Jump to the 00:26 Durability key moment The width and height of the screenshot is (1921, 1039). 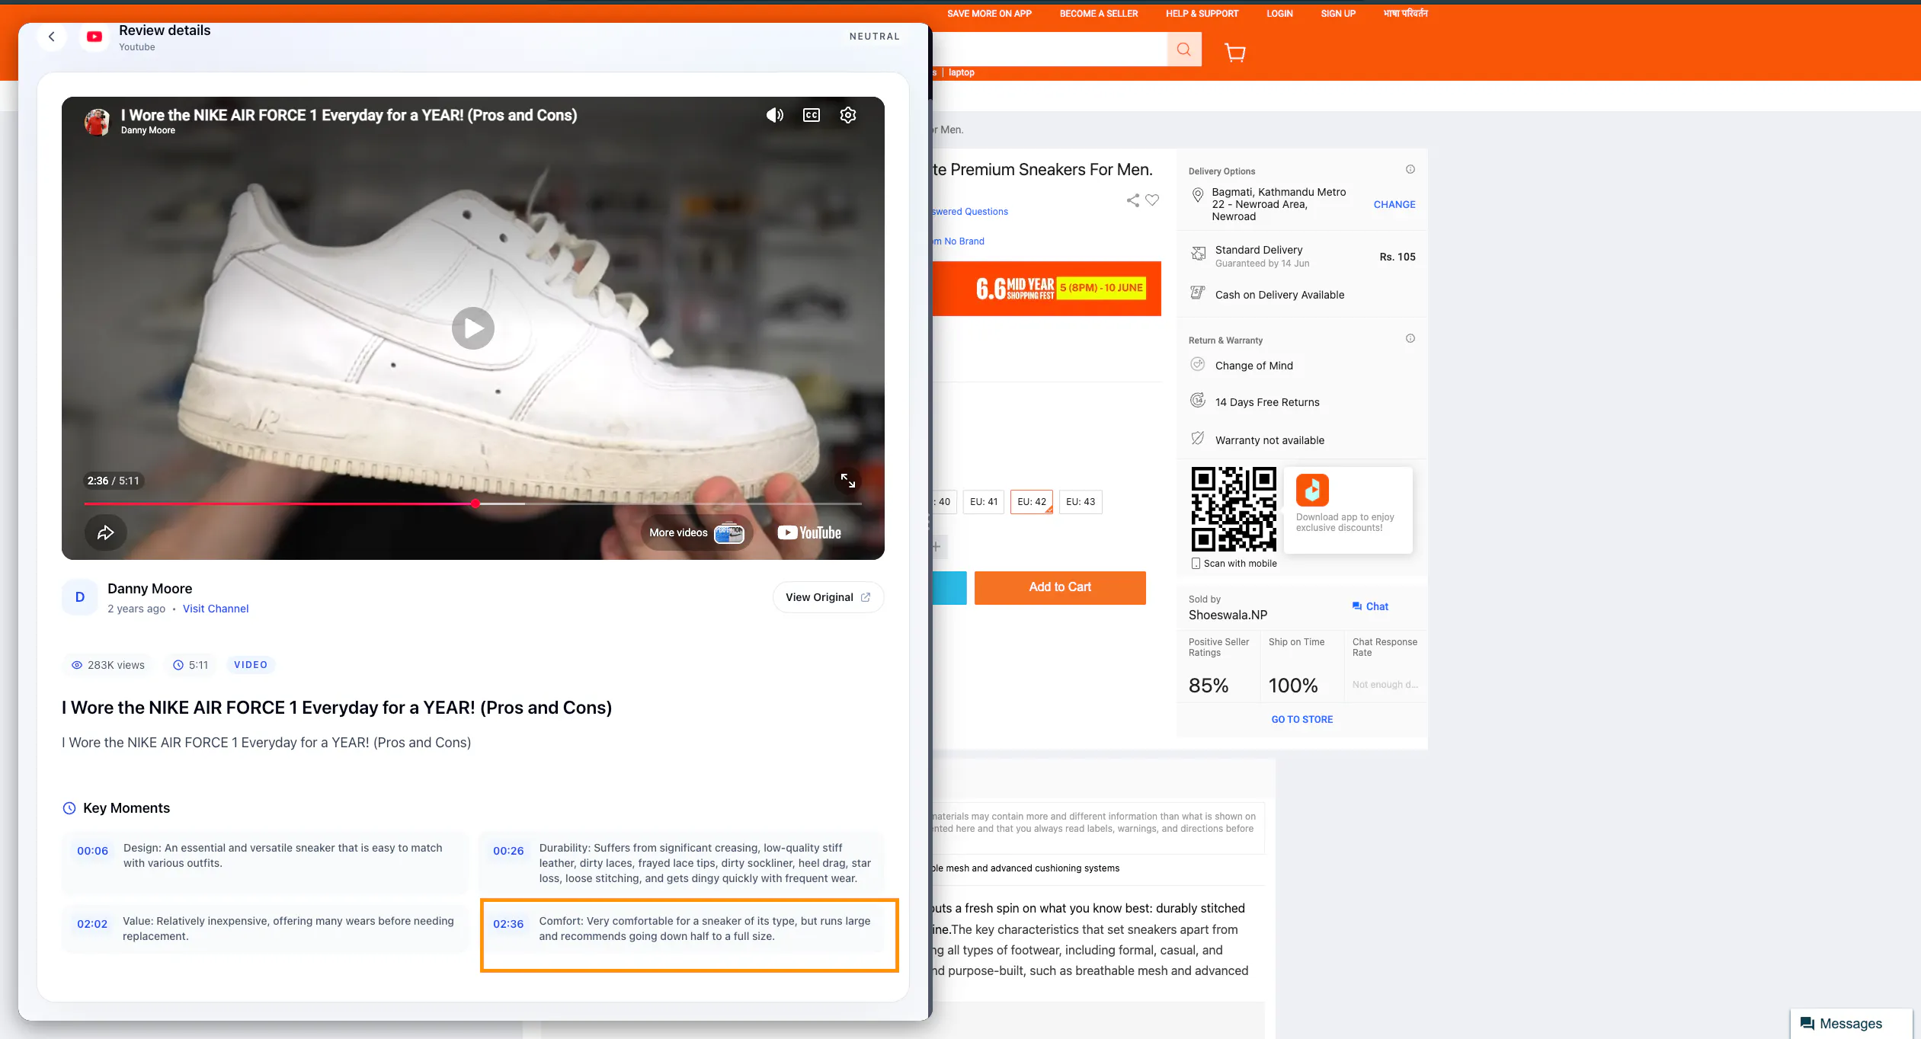[x=681, y=862]
